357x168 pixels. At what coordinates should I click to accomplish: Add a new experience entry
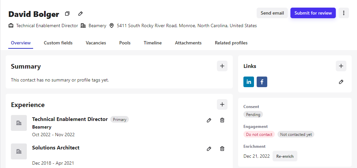point(222,104)
